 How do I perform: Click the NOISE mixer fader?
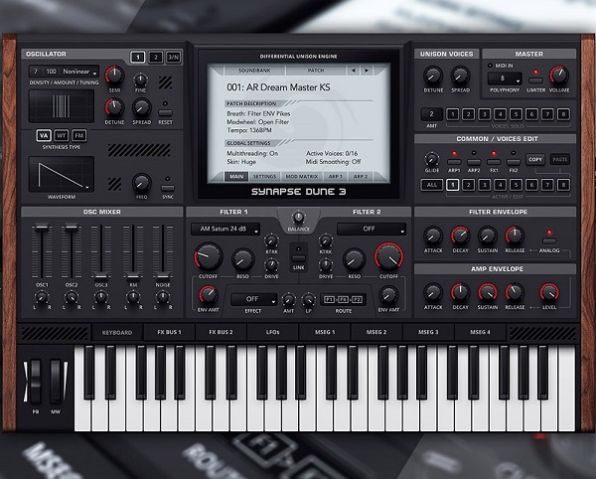(163, 276)
